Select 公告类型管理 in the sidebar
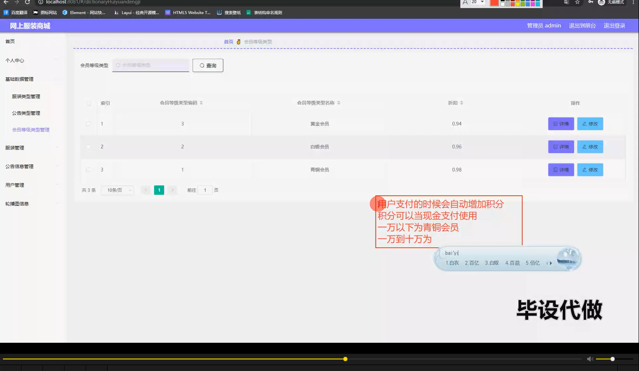The width and height of the screenshot is (639, 371). coord(26,113)
